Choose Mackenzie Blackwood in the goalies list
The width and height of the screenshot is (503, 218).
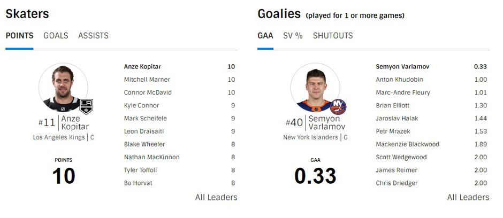click(x=407, y=144)
